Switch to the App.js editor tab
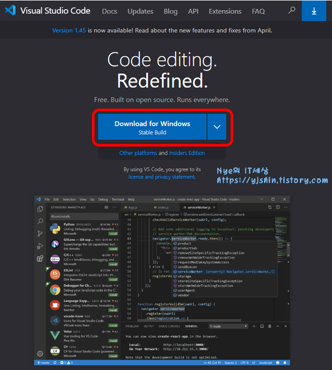This screenshot has height=370, width=332. point(131,207)
